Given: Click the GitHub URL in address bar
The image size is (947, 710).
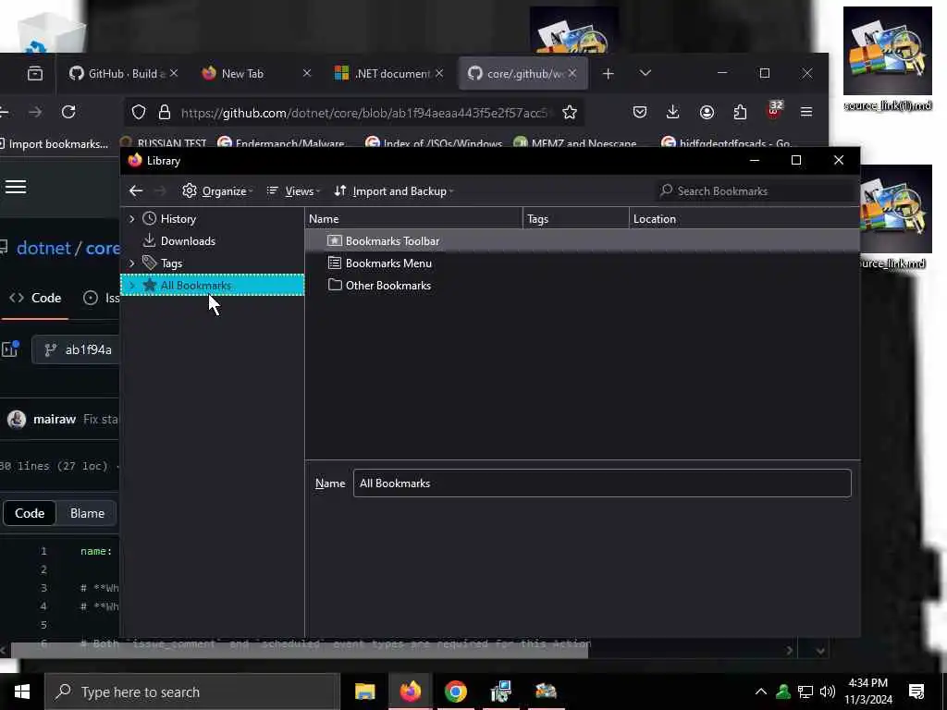Looking at the screenshot, I should tap(365, 113).
